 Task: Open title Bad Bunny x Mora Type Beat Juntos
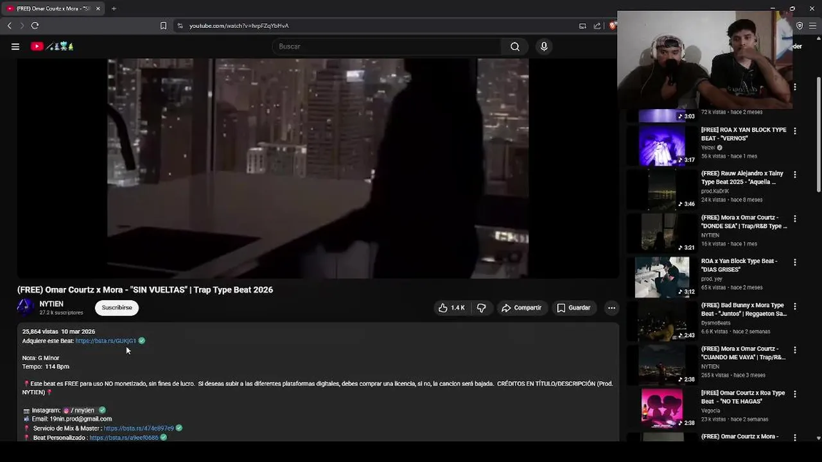[744, 310]
